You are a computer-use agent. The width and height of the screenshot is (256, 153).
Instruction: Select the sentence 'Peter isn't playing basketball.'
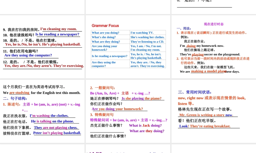57,133
